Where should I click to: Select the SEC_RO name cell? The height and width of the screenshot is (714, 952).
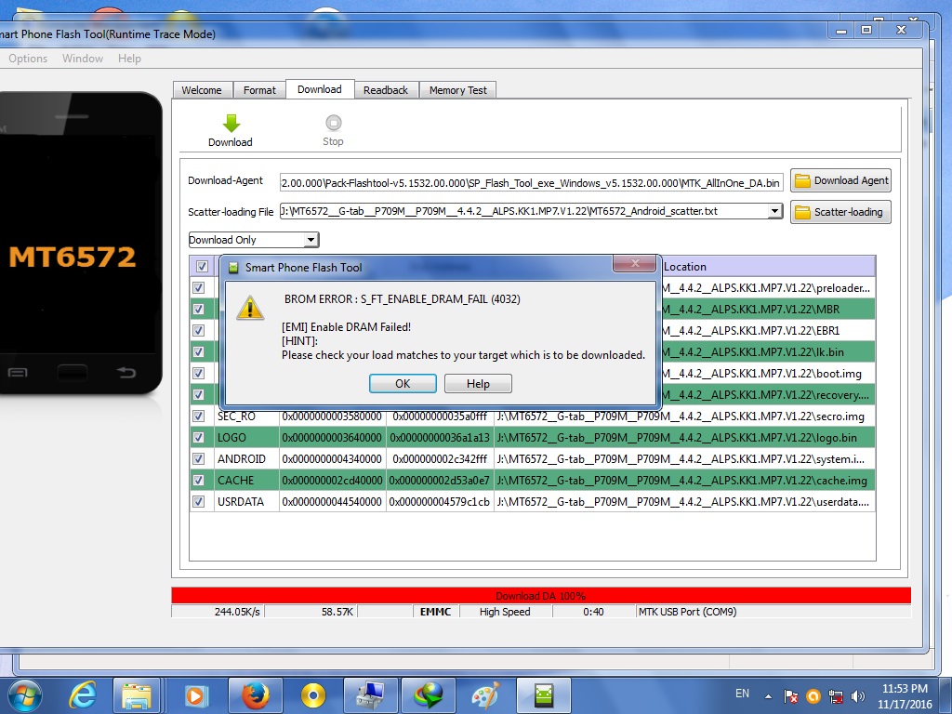[246, 416]
